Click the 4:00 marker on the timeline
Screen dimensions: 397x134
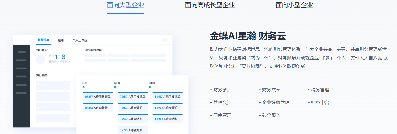pyautogui.click(x=115, y=87)
